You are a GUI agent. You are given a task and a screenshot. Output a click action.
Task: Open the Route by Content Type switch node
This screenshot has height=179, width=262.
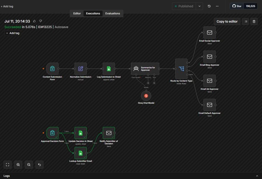pyautogui.click(x=181, y=69)
